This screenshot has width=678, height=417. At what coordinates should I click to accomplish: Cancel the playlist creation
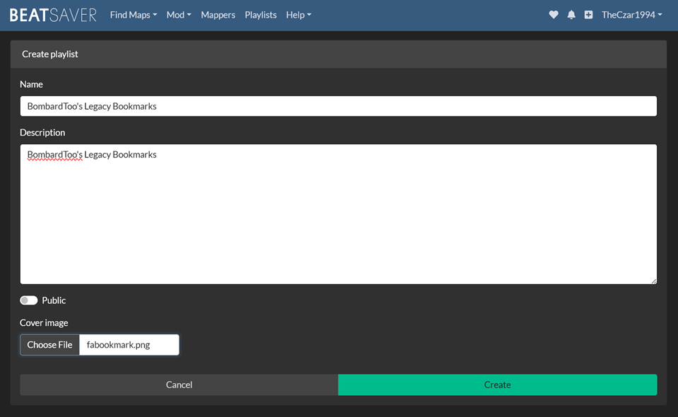coord(179,384)
